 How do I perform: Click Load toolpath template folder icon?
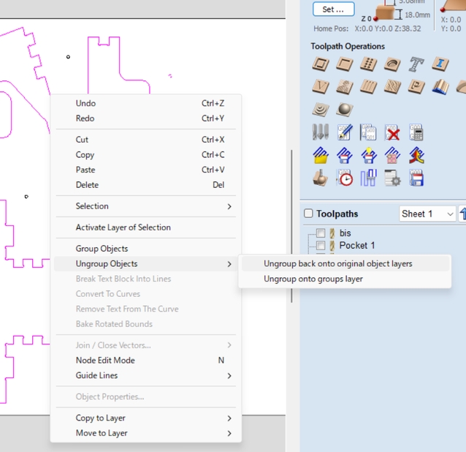[321, 155]
